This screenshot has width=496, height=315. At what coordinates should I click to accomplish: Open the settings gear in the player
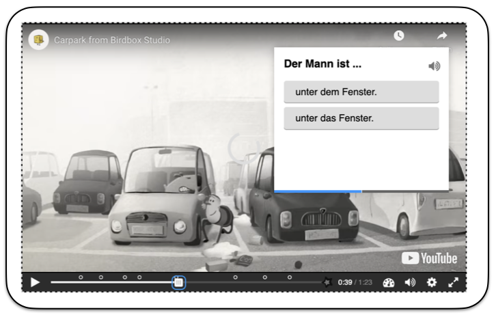click(432, 282)
